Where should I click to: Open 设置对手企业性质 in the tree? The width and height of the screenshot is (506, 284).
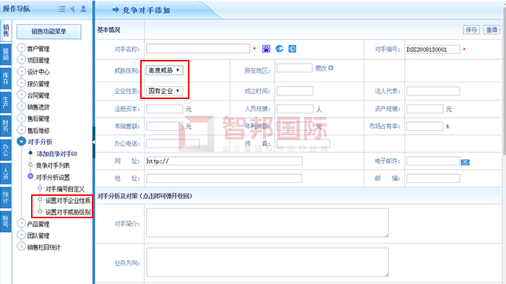[68, 200]
